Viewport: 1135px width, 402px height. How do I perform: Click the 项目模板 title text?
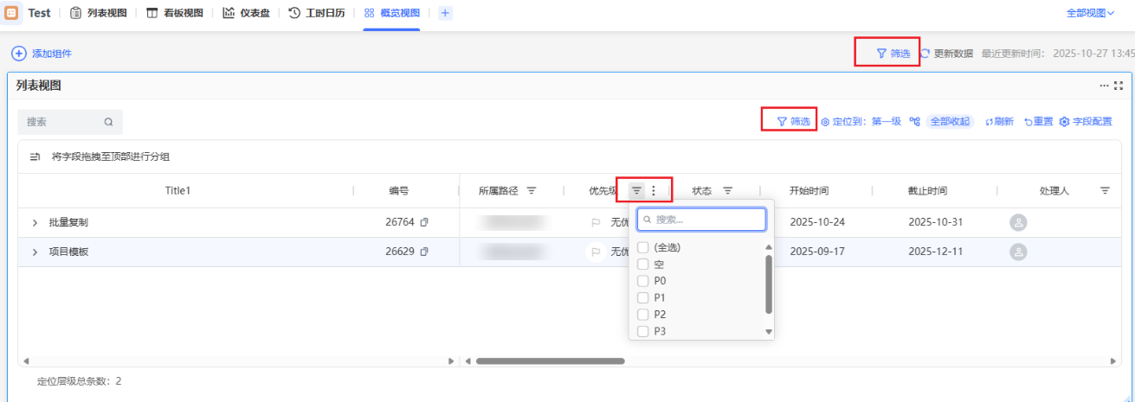pos(68,252)
